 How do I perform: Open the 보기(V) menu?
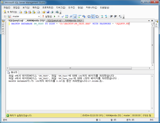pos(26,7)
